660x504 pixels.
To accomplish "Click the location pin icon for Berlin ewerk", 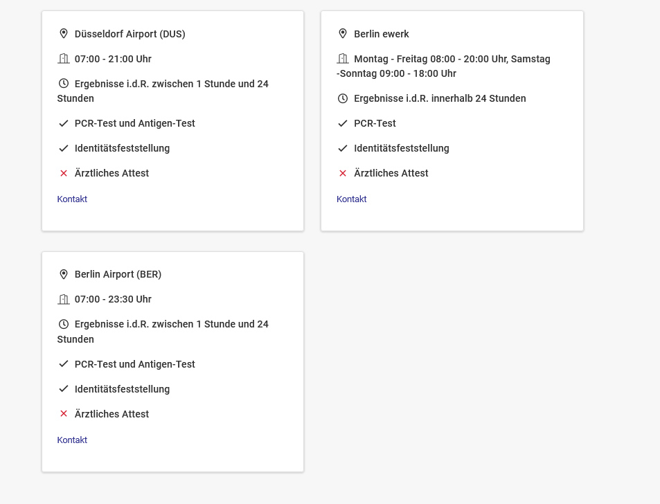I will pyautogui.click(x=343, y=33).
